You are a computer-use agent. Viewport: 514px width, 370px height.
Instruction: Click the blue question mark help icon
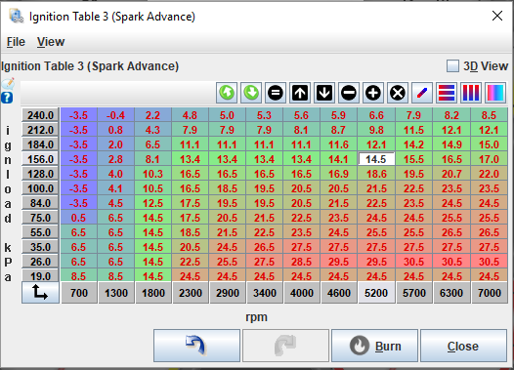click(x=7, y=98)
